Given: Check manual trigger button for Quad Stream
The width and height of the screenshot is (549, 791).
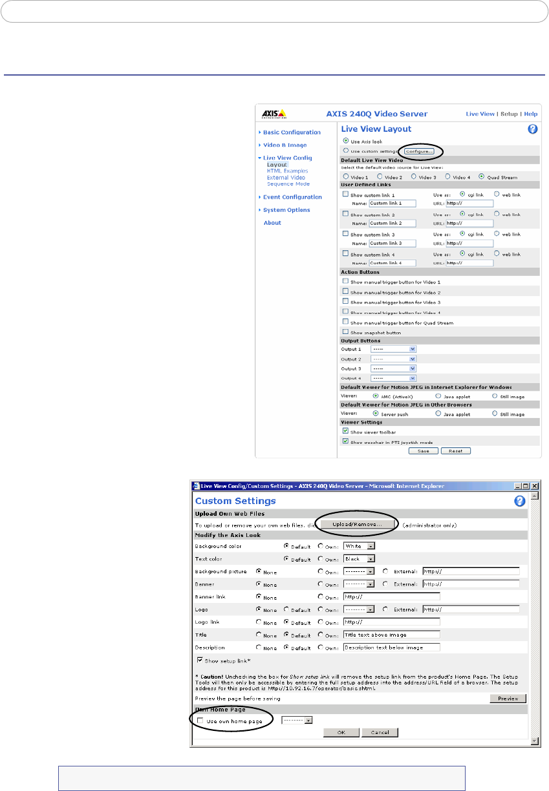Looking at the screenshot, I should click(x=345, y=321).
